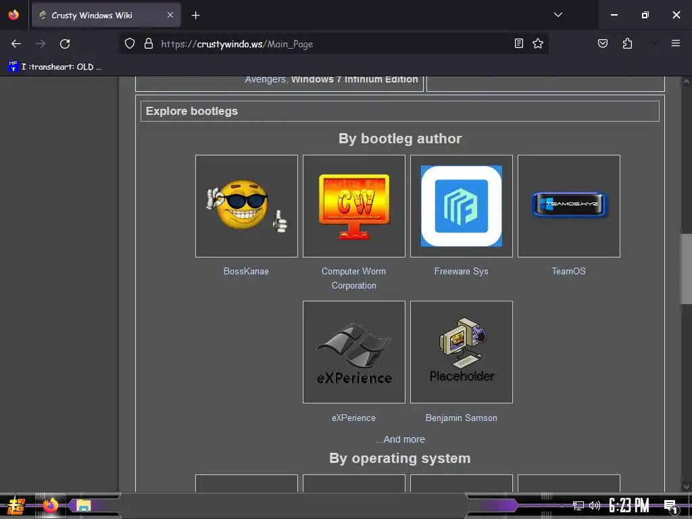The image size is (692, 519).
Task: Click the scrollbar down arrow
Action: pos(686,487)
